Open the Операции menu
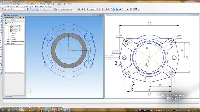Image resolution: width=200 pixels, height=112 pixels. click(x=43, y=4)
